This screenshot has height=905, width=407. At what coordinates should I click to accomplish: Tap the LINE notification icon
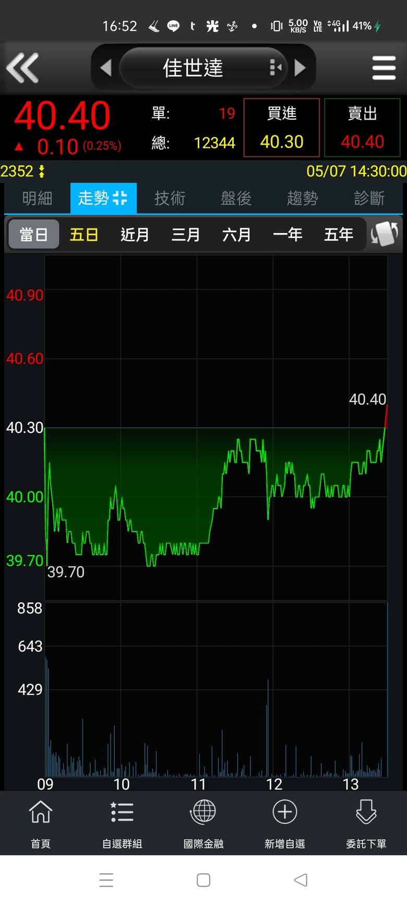pyautogui.click(x=173, y=26)
